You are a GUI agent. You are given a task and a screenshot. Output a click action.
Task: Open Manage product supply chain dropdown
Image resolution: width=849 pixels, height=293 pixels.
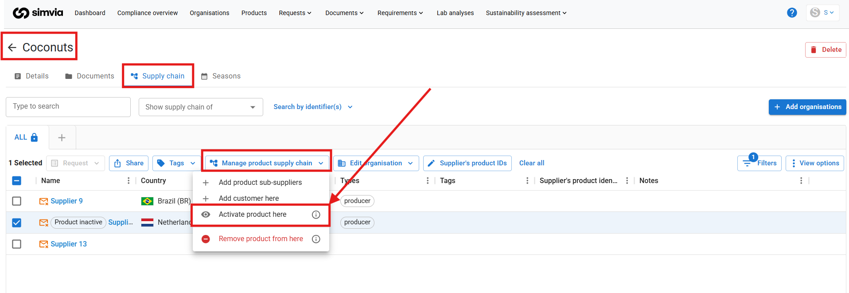tap(267, 163)
